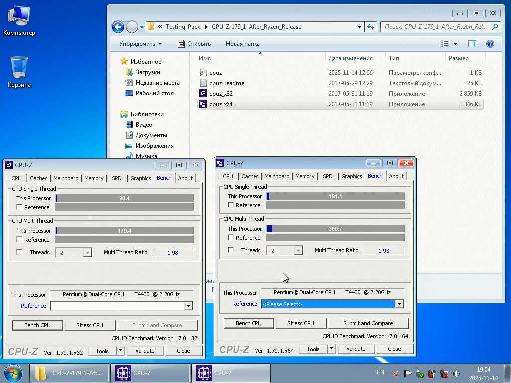Click Close button in x64 CPU-Z
This screenshot has height=383, width=511.
(394, 349)
